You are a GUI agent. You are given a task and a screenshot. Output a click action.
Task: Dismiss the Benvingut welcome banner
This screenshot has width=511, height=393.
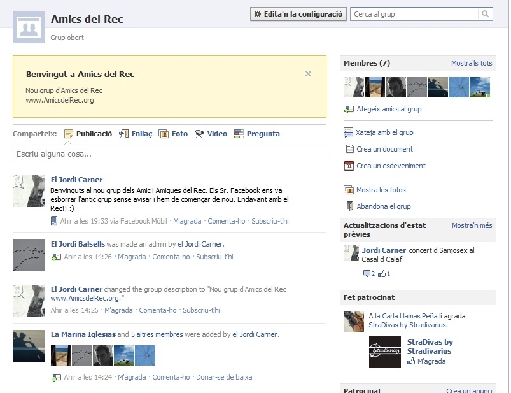tap(309, 74)
